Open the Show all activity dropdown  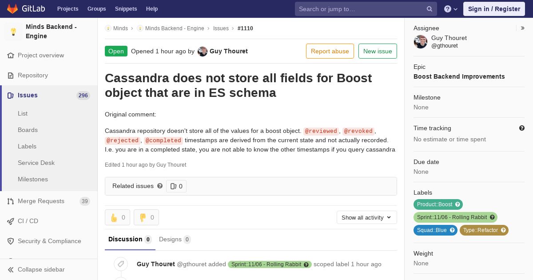(x=367, y=217)
